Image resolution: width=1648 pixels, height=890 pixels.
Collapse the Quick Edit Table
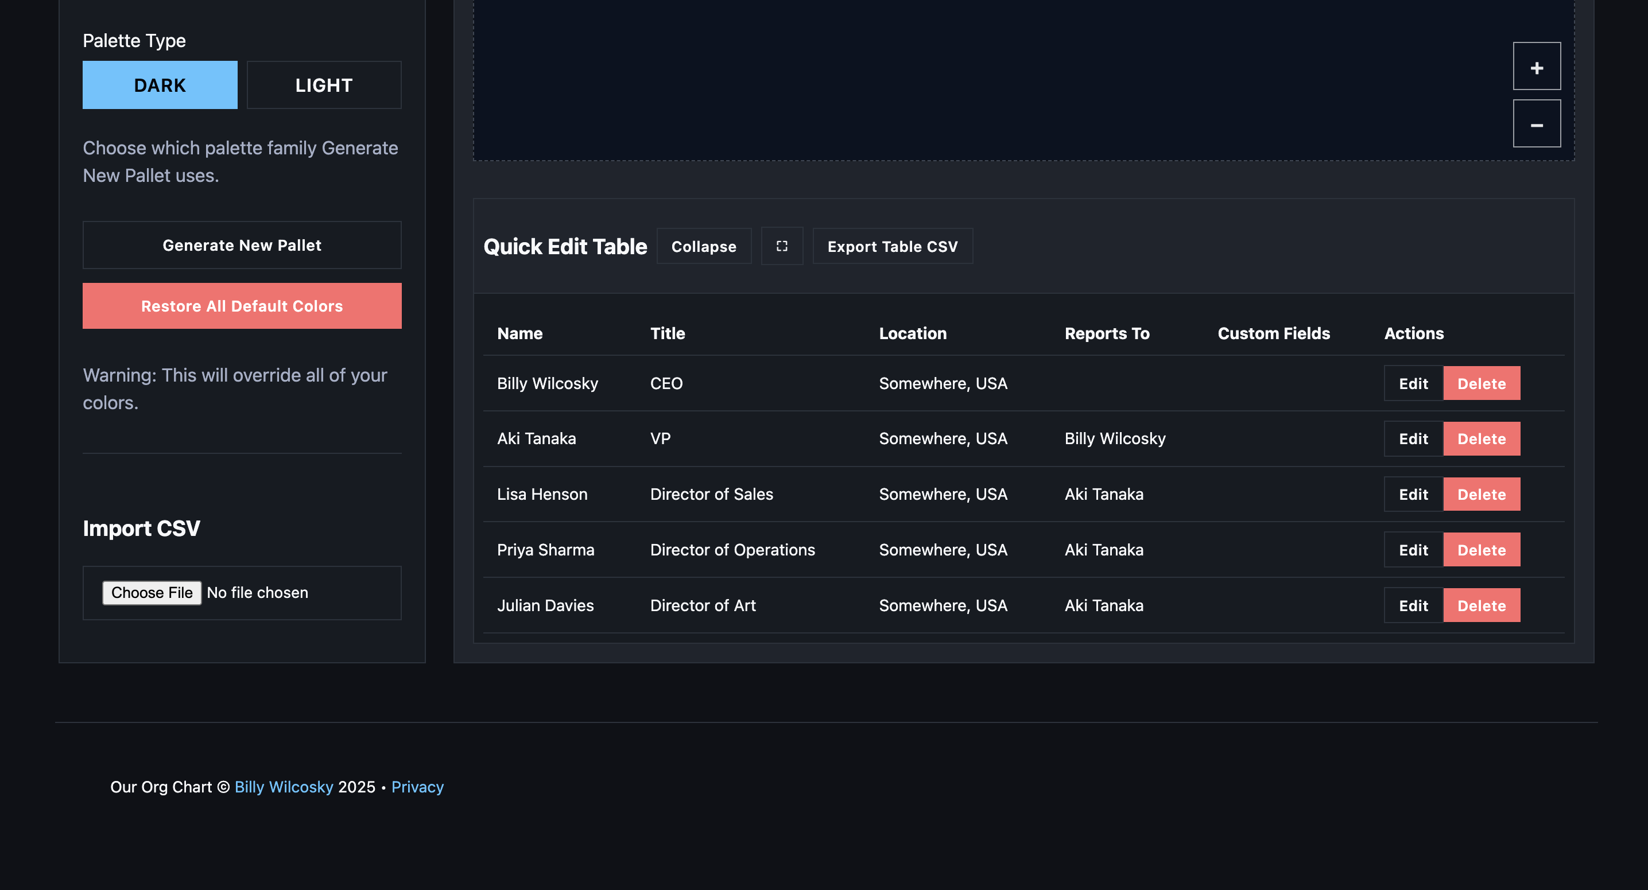tap(703, 246)
